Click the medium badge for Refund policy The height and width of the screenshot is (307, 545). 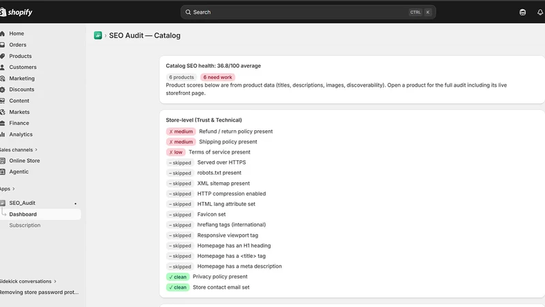181,132
